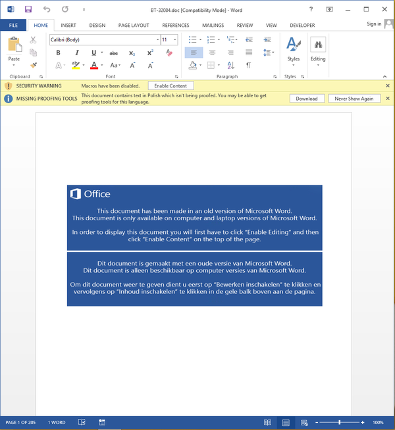
Task: Expand underline style dropdown arrow
Action: 102,53
